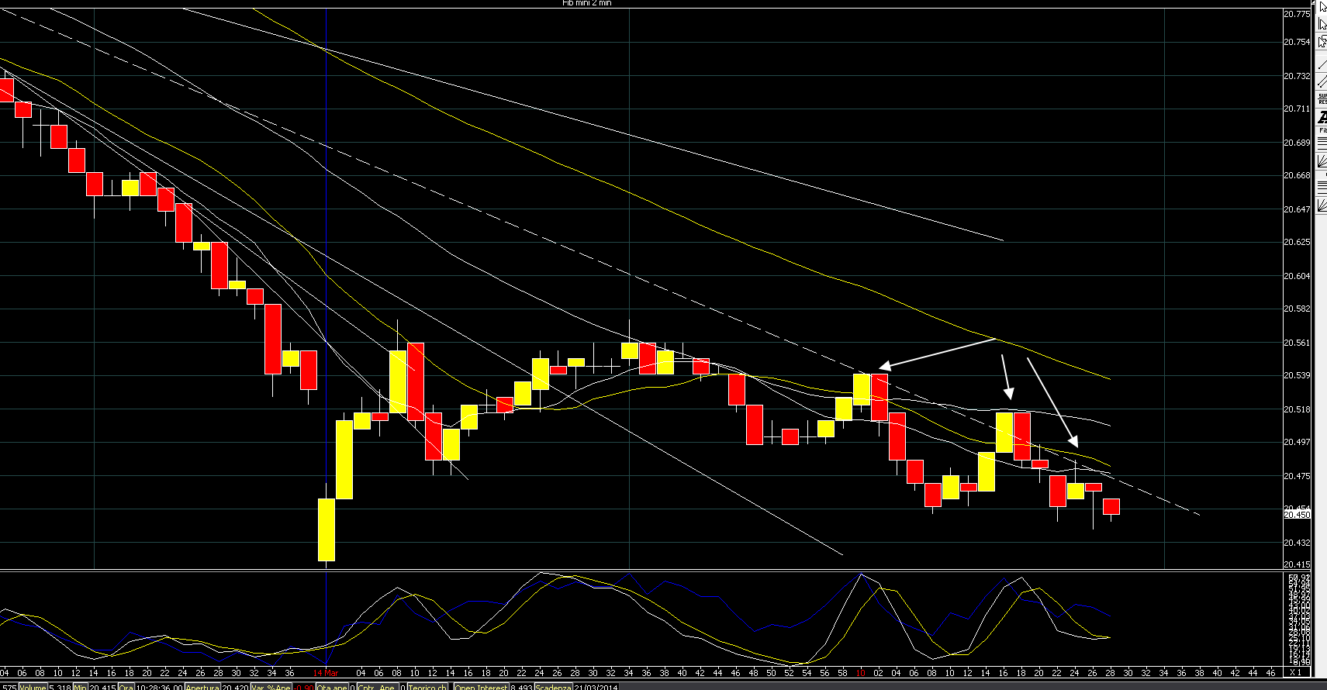Click the Apertura label in status bar
The image size is (1327, 690).
coord(203,687)
